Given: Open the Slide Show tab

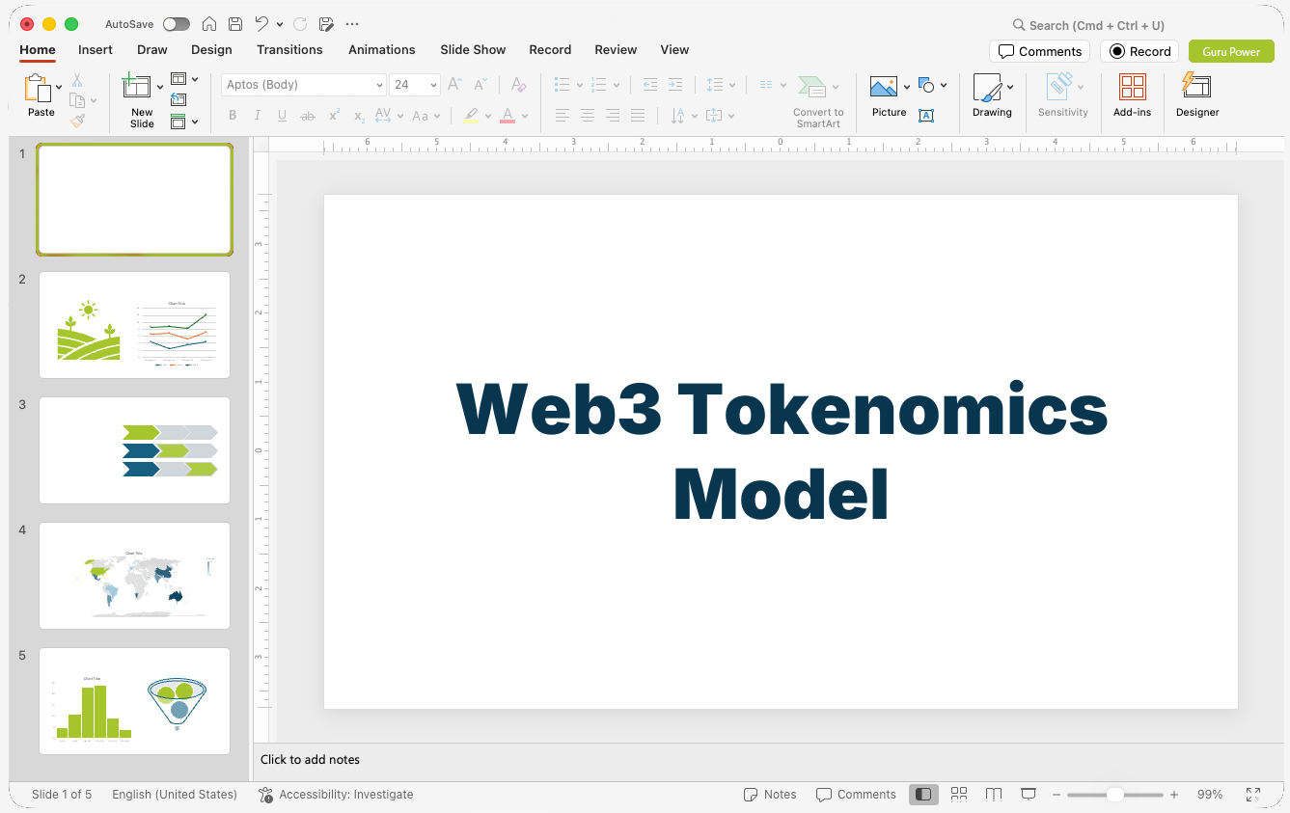Looking at the screenshot, I should point(473,50).
